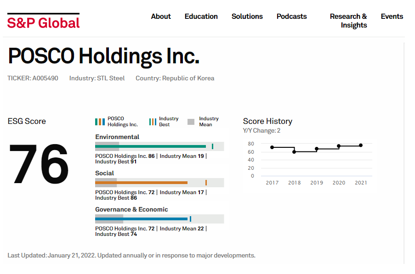Click the Industry Best 86 value

point(134,198)
